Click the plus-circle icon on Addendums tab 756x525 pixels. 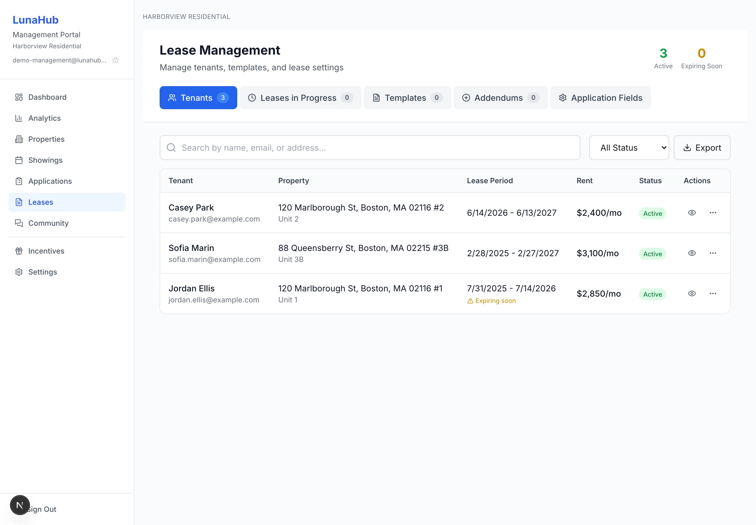point(466,98)
